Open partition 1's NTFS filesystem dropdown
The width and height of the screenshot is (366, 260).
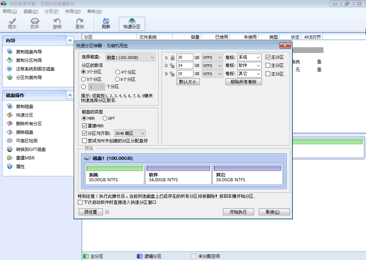click(213, 57)
